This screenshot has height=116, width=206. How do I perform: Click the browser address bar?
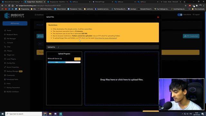(100, 6)
